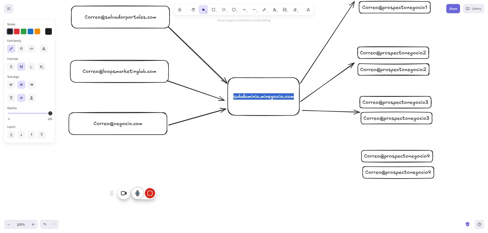
Task: Select the Rectangle shape tool
Action: click(x=213, y=10)
